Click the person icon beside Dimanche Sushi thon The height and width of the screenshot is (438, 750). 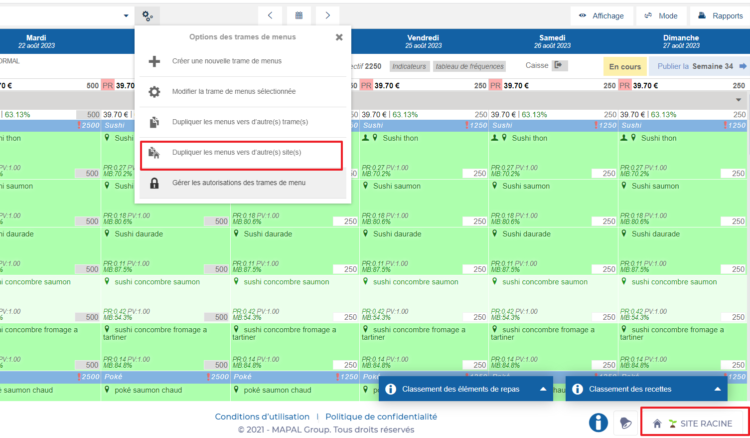coord(624,138)
